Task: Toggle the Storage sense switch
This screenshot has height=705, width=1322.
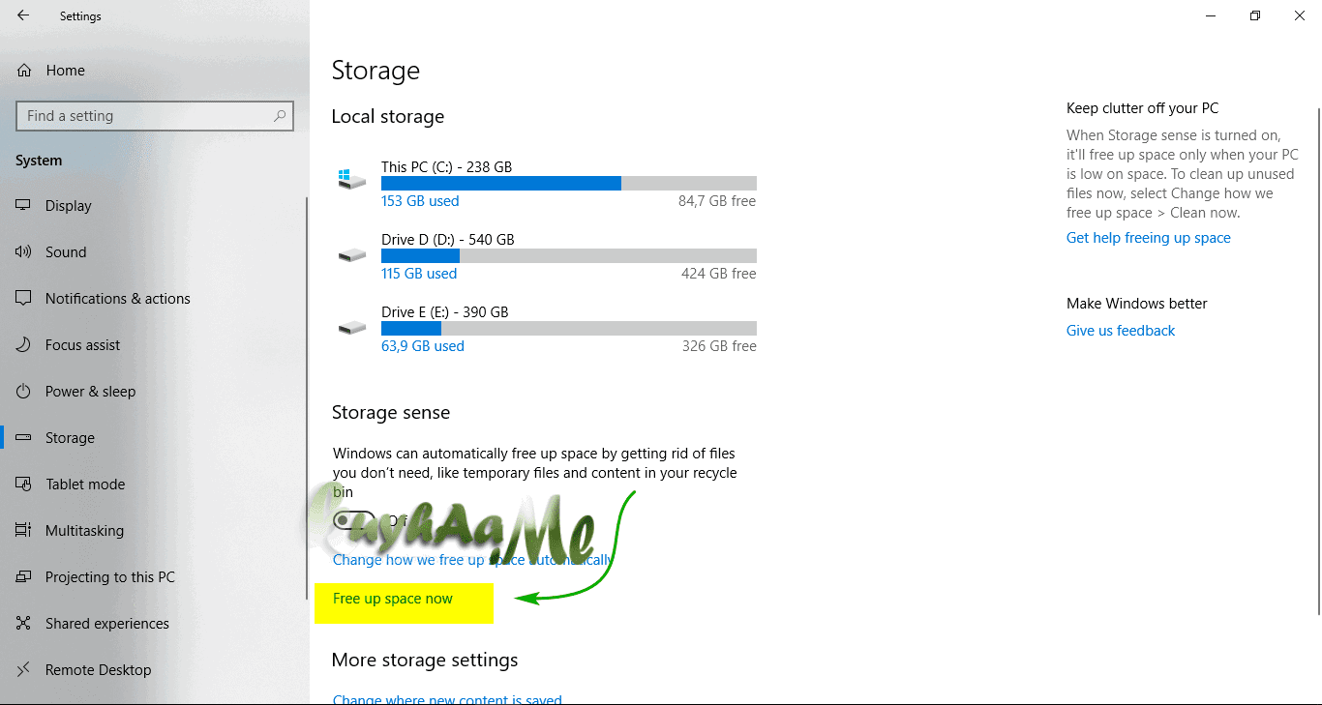Action: (354, 520)
